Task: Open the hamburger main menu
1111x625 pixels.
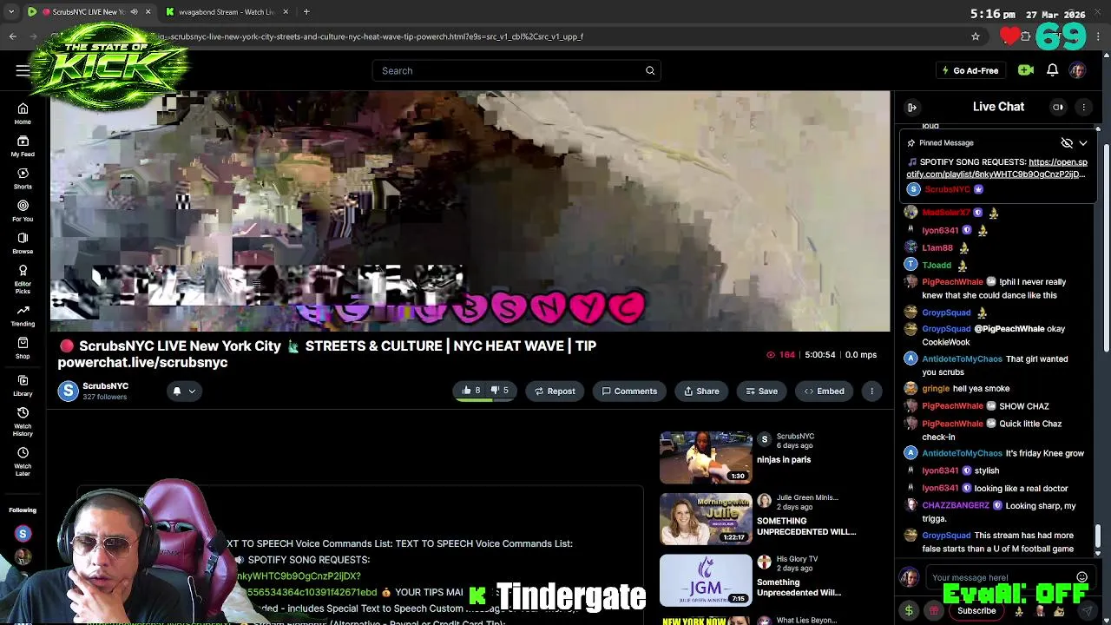Action: [x=23, y=71]
